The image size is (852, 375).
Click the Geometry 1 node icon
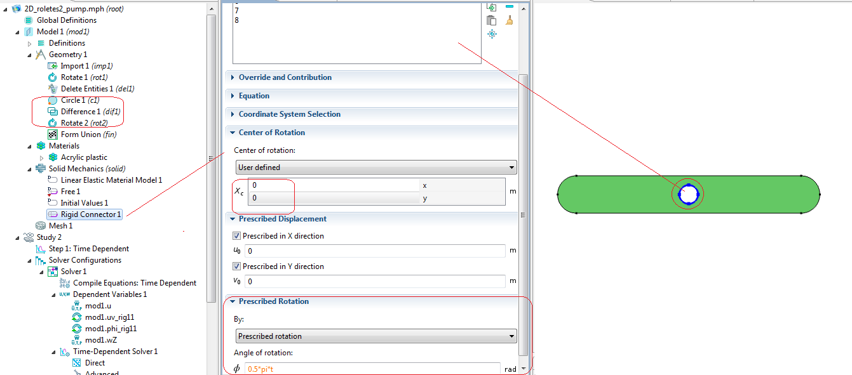(41, 55)
